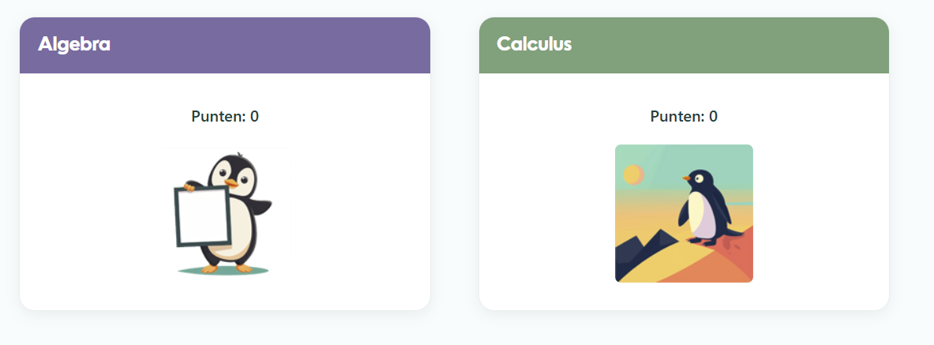
Task: Select the Punten score in Calculus card
Action: coord(684,116)
